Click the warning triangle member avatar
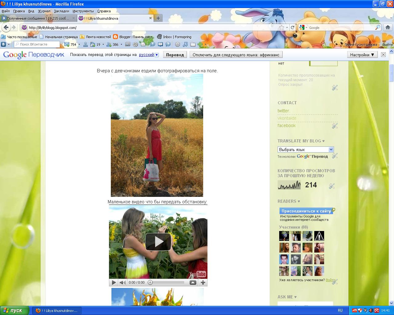Viewport: 394px width, 315px height. point(319,236)
